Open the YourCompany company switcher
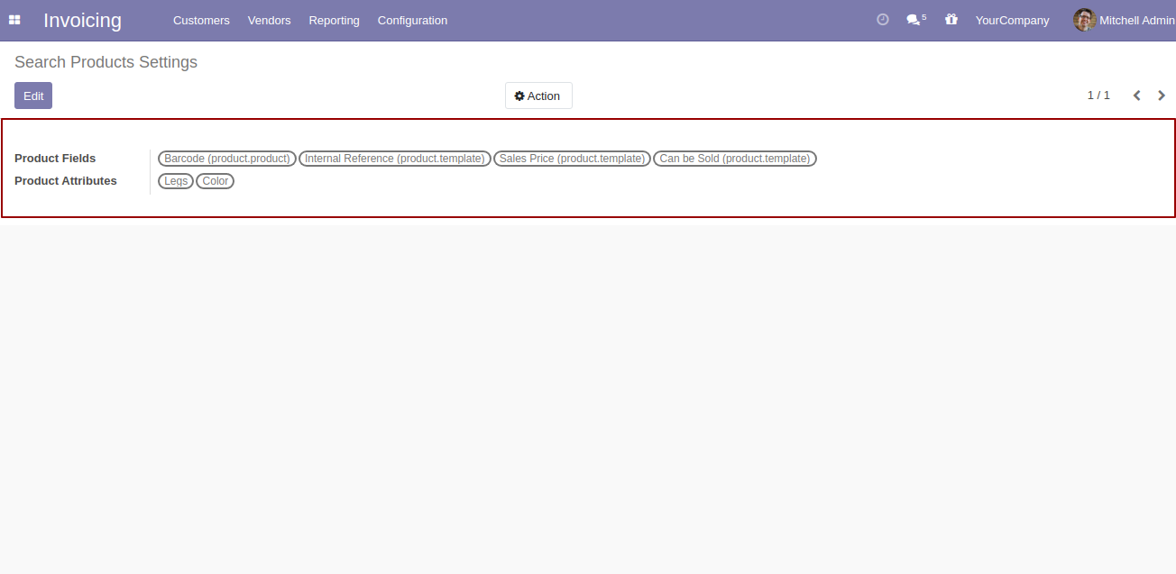This screenshot has width=1176, height=574. (1012, 20)
